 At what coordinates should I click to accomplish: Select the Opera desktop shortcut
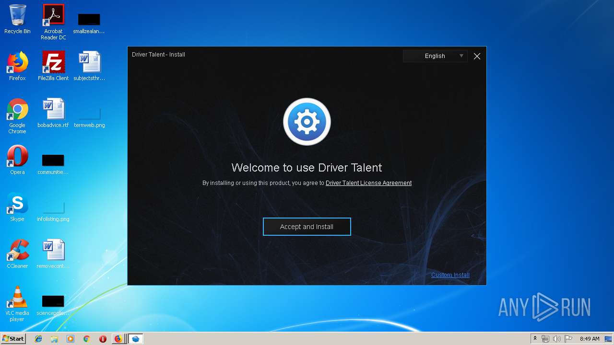coord(17,160)
